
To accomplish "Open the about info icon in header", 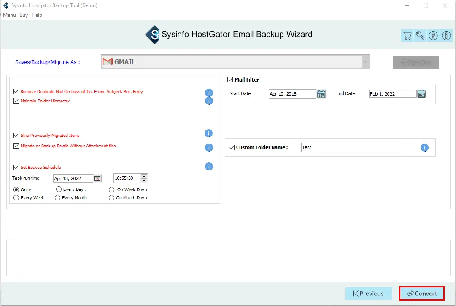I will [x=446, y=36].
